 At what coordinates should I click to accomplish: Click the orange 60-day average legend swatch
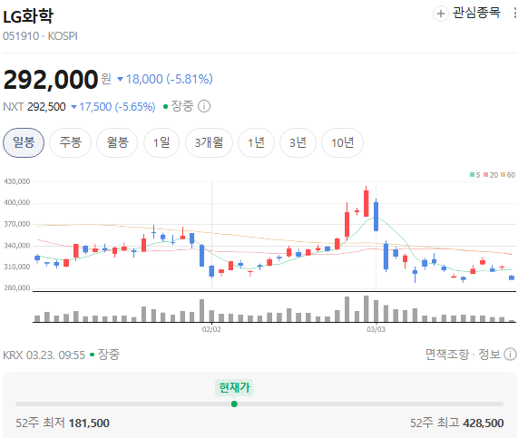(504, 175)
